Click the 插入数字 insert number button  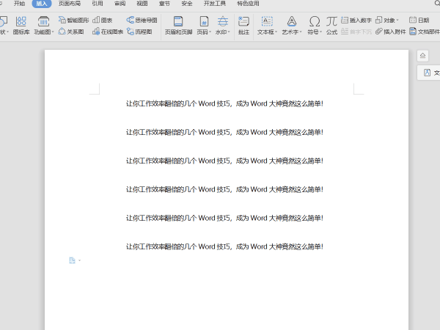(x=356, y=21)
